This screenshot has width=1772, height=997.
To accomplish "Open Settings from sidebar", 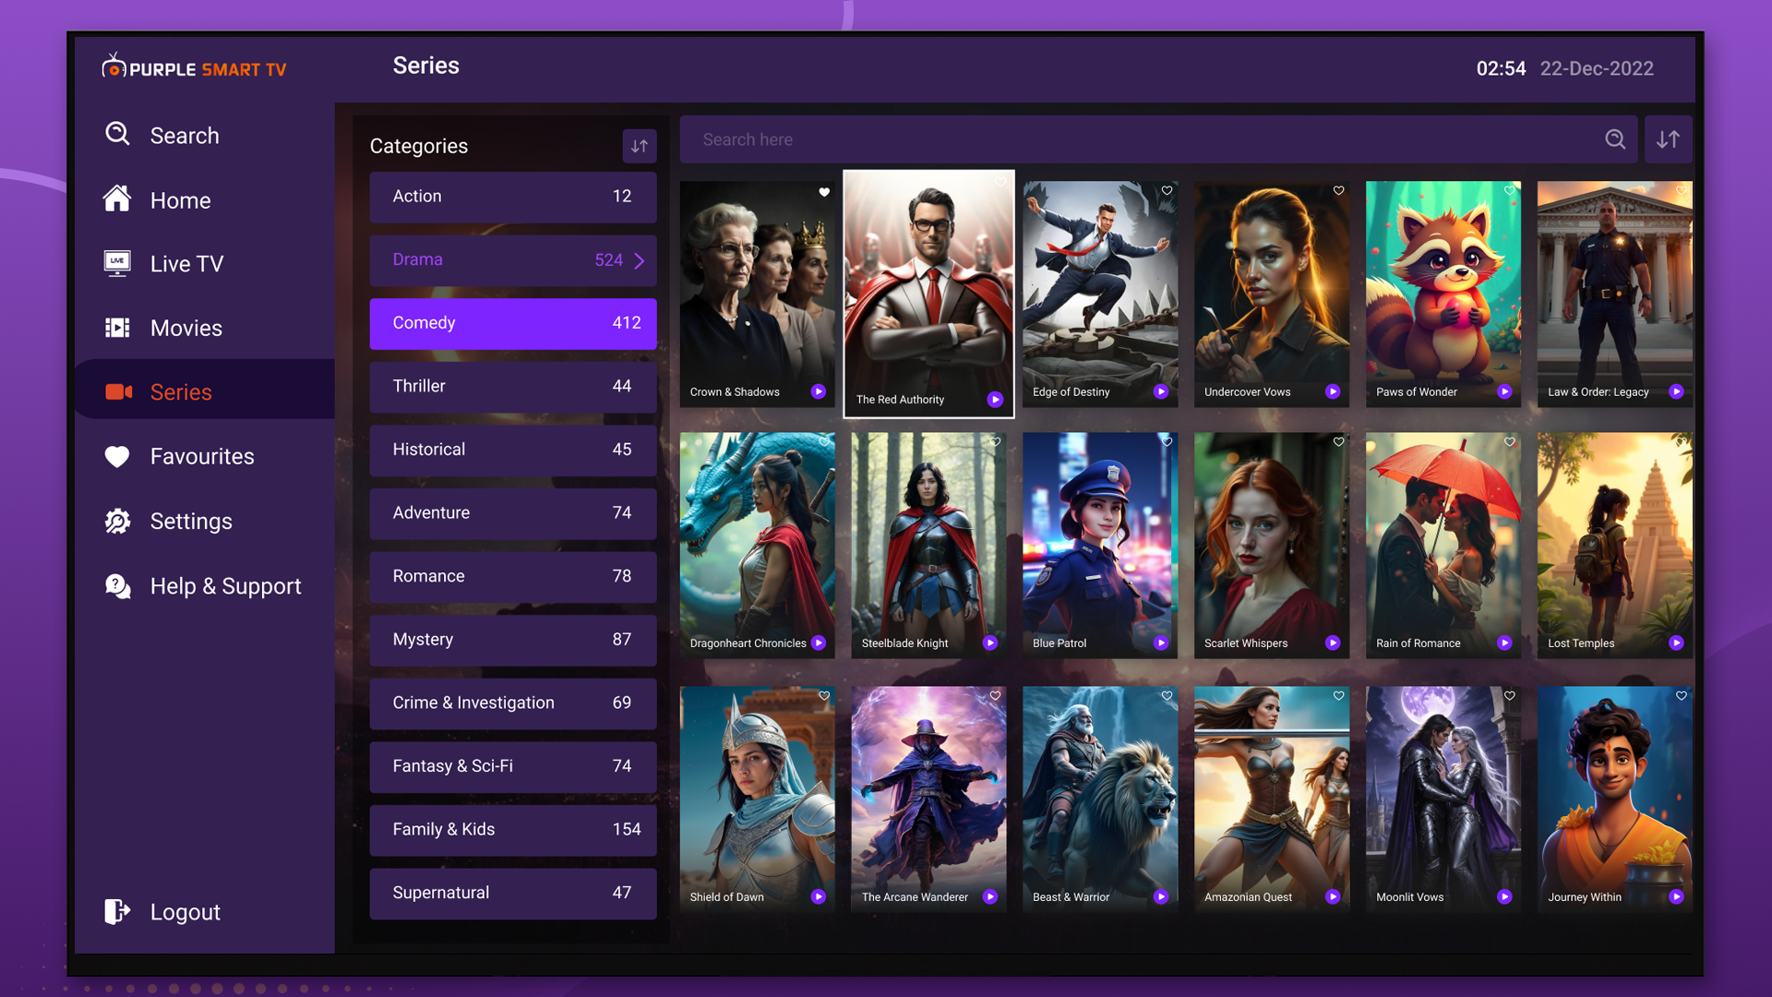I will tap(191, 521).
